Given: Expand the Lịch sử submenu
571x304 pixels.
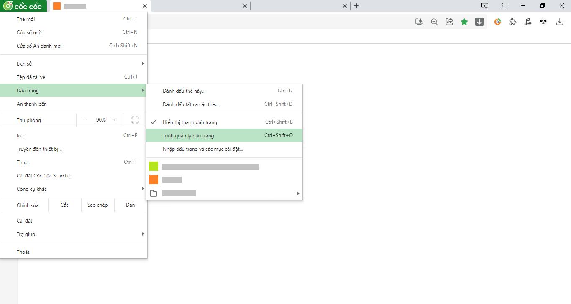Looking at the screenshot, I should (74, 64).
